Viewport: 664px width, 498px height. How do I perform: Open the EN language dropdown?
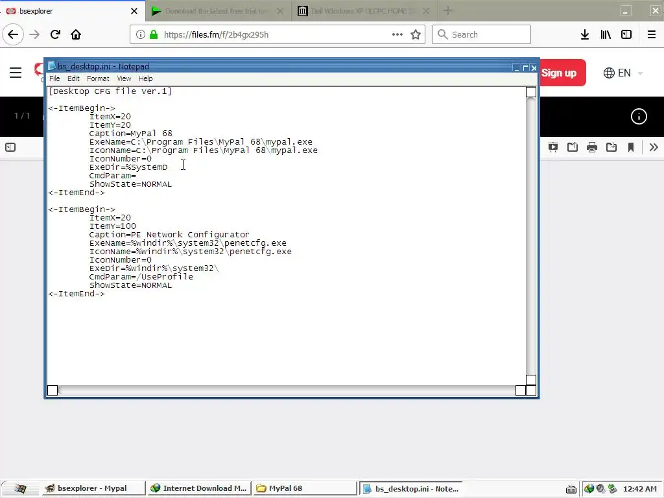tap(623, 73)
